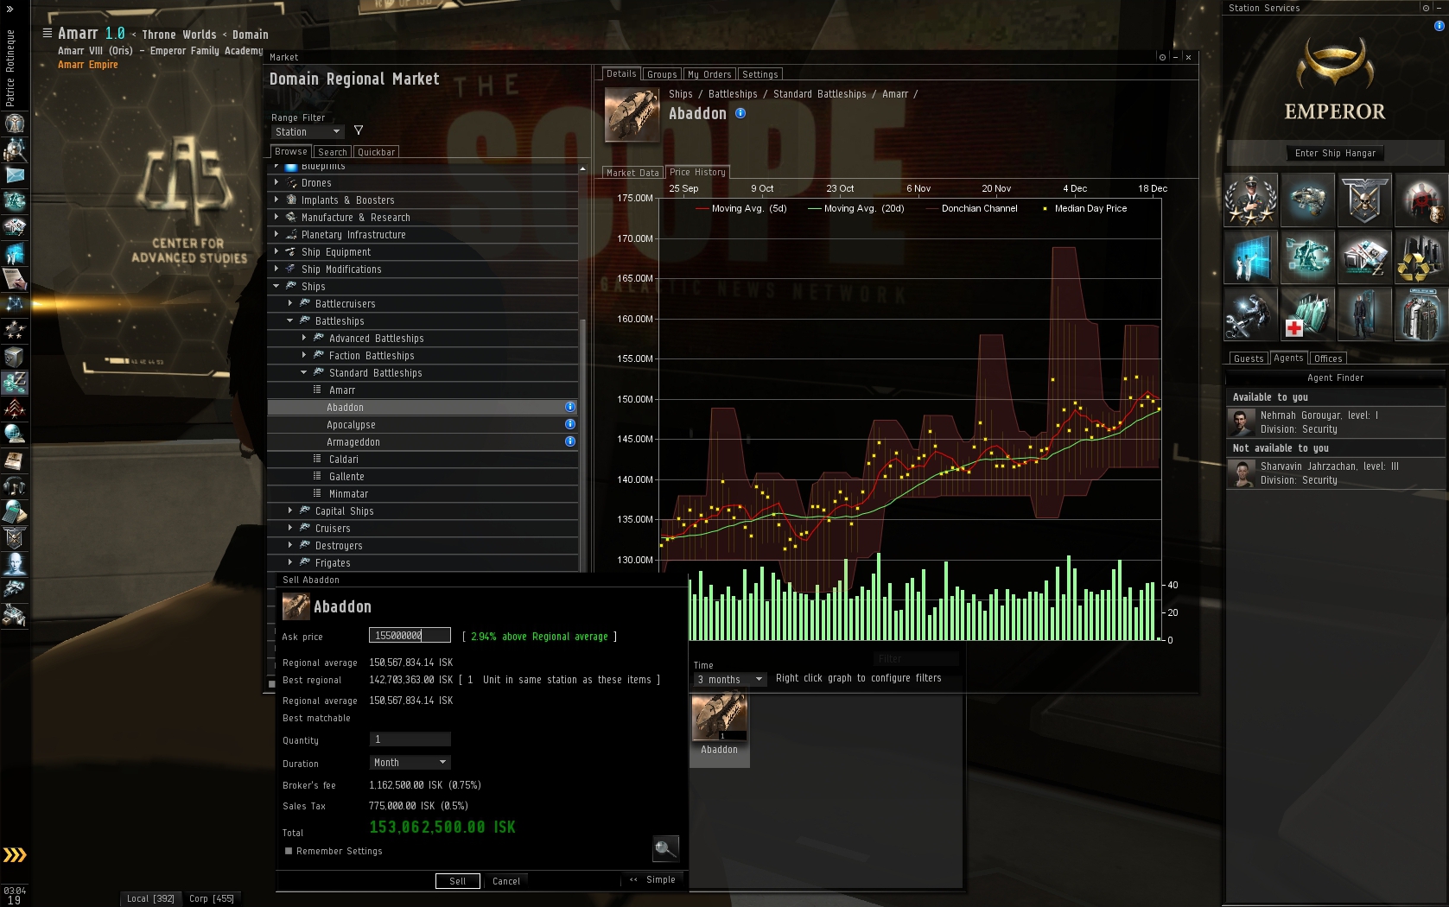Open the Aura help face icon
Viewport: 1449px width, 907px height.
[15, 563]
